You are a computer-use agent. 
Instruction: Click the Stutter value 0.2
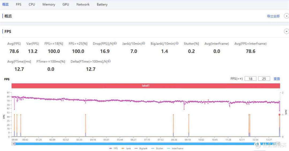pyautogui.click(x=191, y=51)
